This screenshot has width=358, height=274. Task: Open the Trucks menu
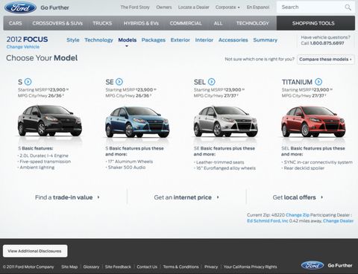click(x=102, y=23)
